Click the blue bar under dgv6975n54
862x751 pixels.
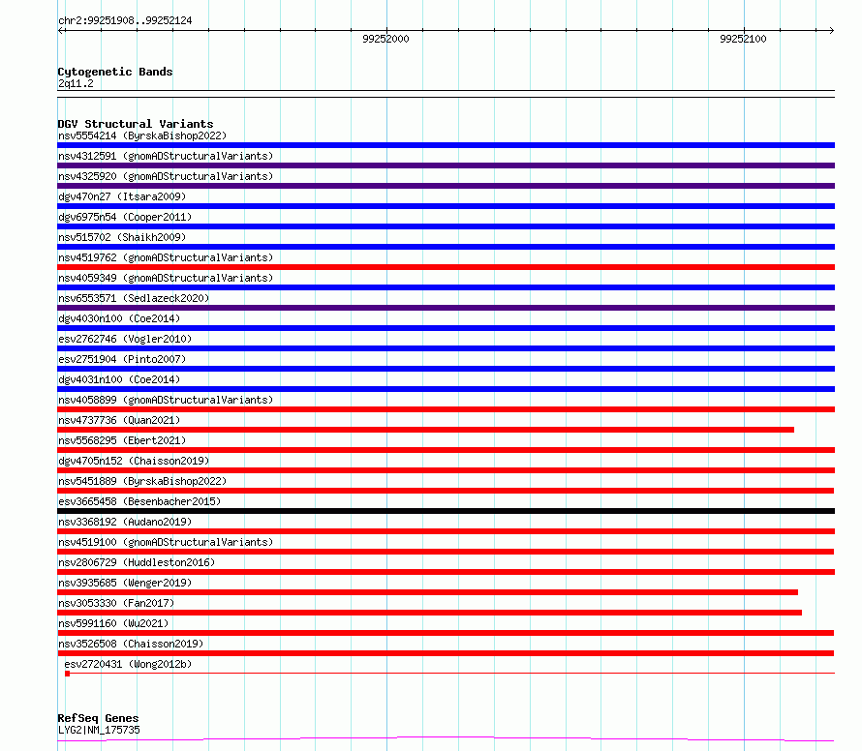[x=446, y=226]
